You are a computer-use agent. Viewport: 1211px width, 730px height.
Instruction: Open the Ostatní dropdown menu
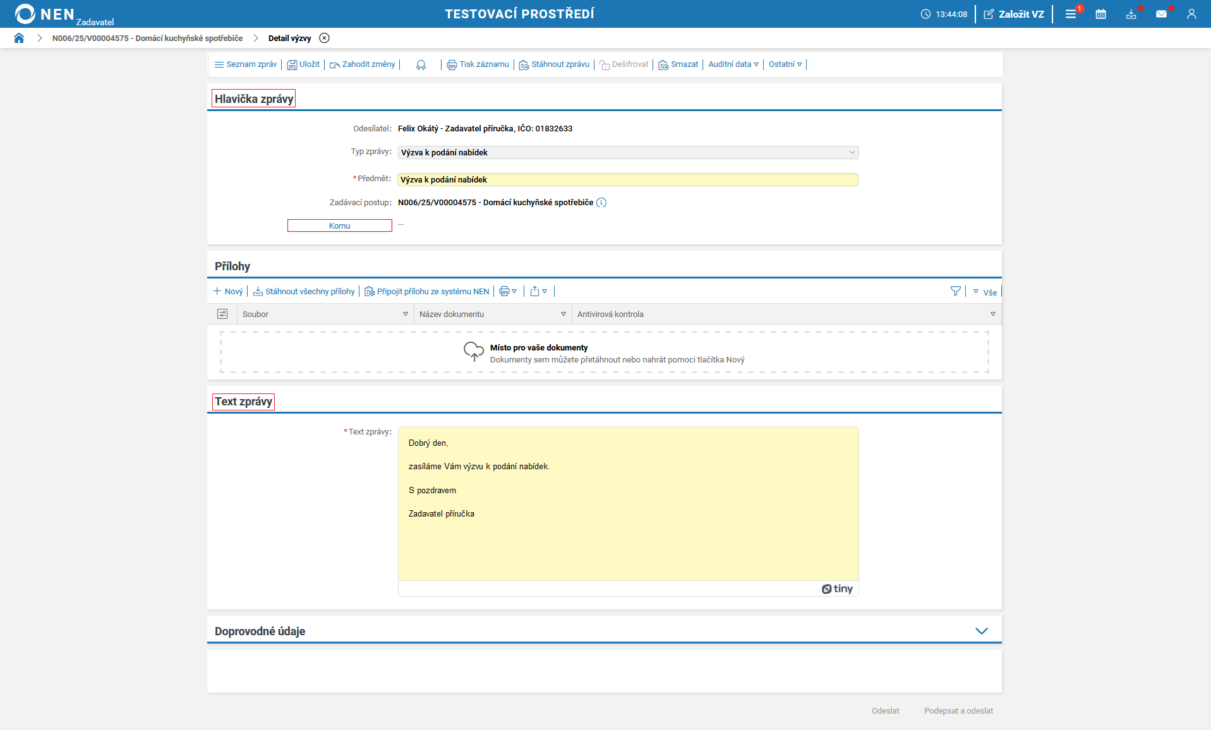point(785,64)
